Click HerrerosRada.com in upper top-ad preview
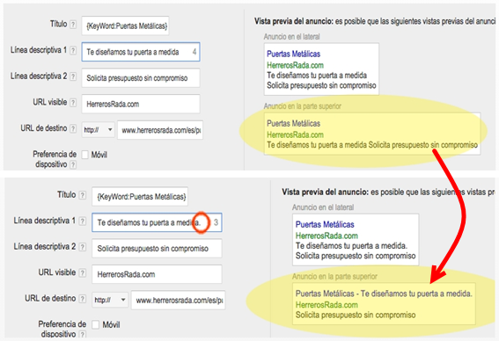 (295, 134)
